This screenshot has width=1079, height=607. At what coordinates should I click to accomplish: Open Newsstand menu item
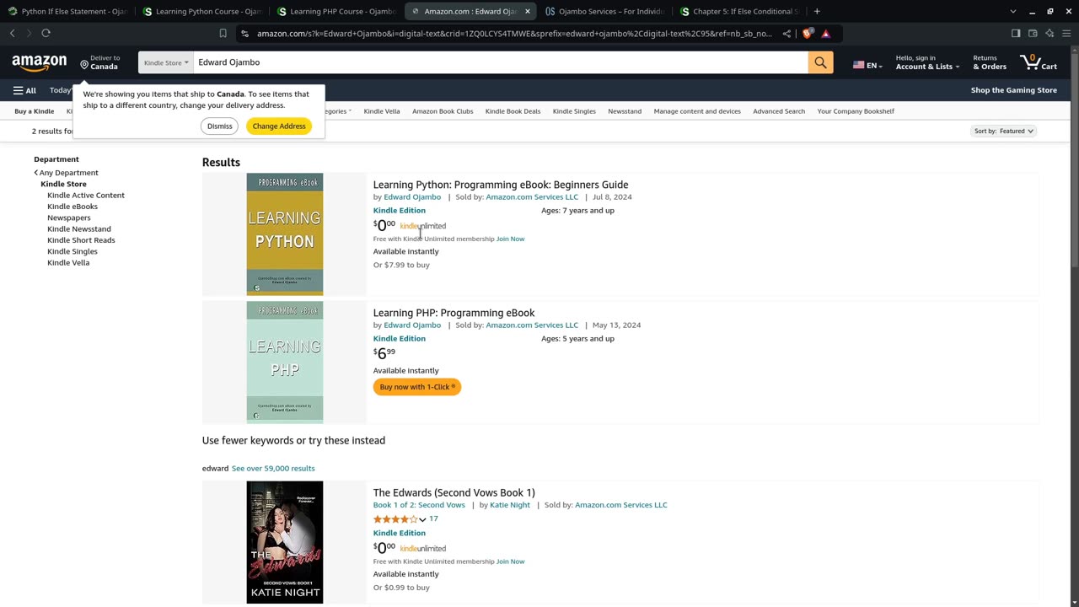(625, 111)
